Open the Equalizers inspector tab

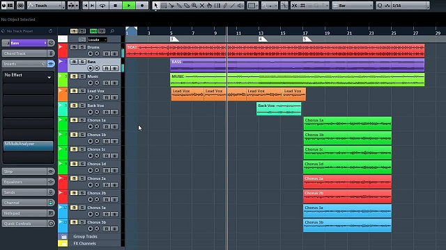point(24,182)
